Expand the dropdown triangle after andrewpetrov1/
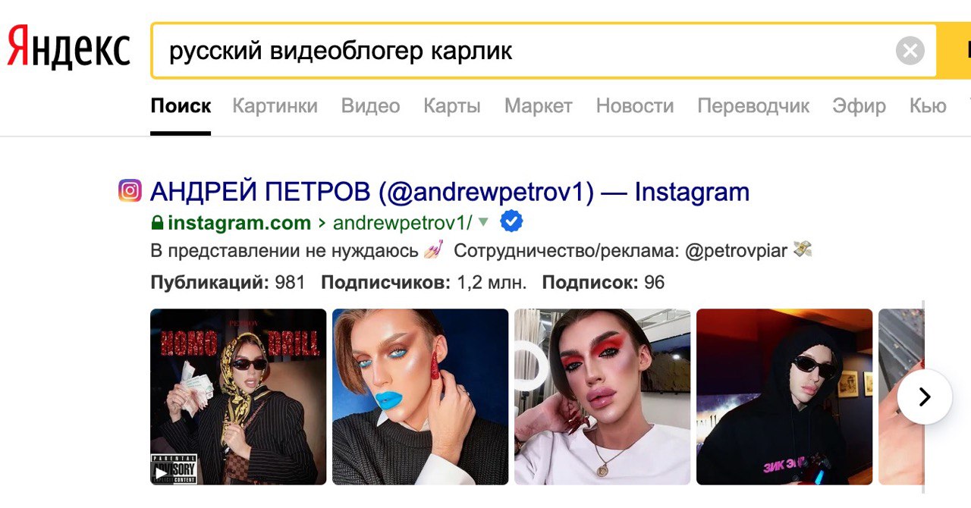Image resolution: width=971 pixels, height=508 pixels. (x=483, y=222)
